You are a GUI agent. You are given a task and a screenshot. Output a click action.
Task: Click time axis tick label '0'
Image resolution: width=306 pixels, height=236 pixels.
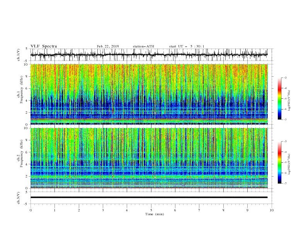31,210
